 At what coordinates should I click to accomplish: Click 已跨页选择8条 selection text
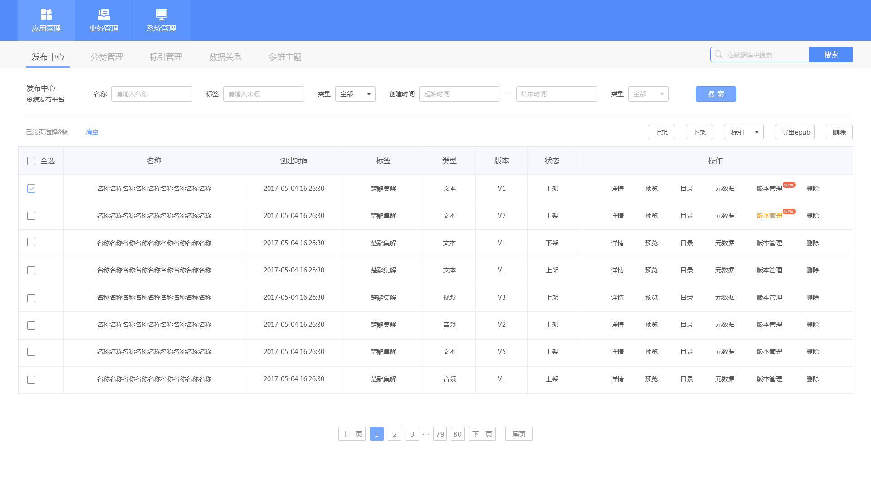tap(47, 132)
